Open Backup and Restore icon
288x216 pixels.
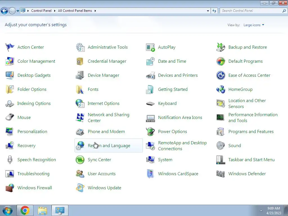[220, 47]
